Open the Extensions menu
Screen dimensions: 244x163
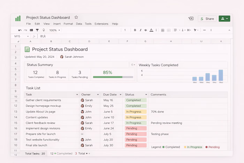(101, 24)
